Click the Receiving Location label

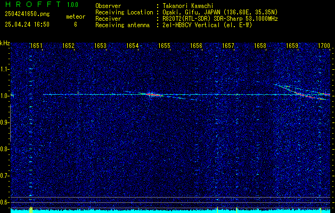(x=124, y=12)
